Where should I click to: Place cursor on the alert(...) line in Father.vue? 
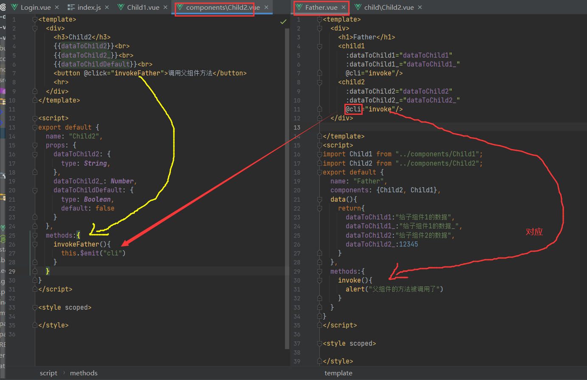[394, 289]
